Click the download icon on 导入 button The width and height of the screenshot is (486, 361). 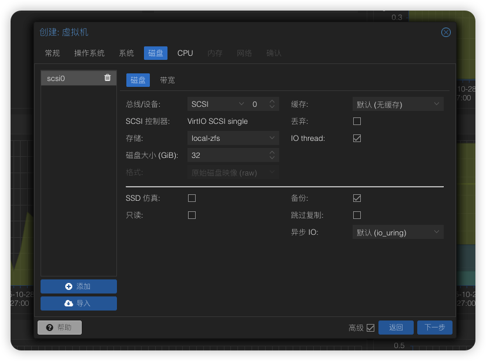tap(69, 303)
